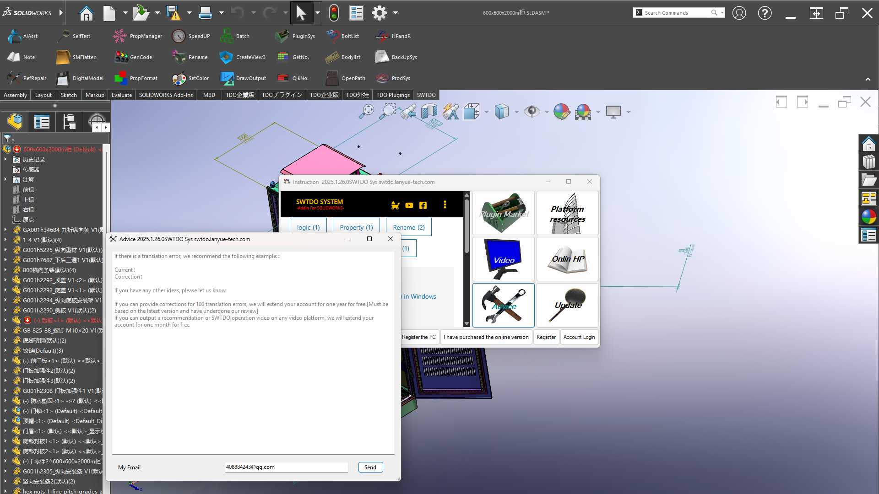
Task: Switch to the Evaluate tab
Action: (121, 95)
